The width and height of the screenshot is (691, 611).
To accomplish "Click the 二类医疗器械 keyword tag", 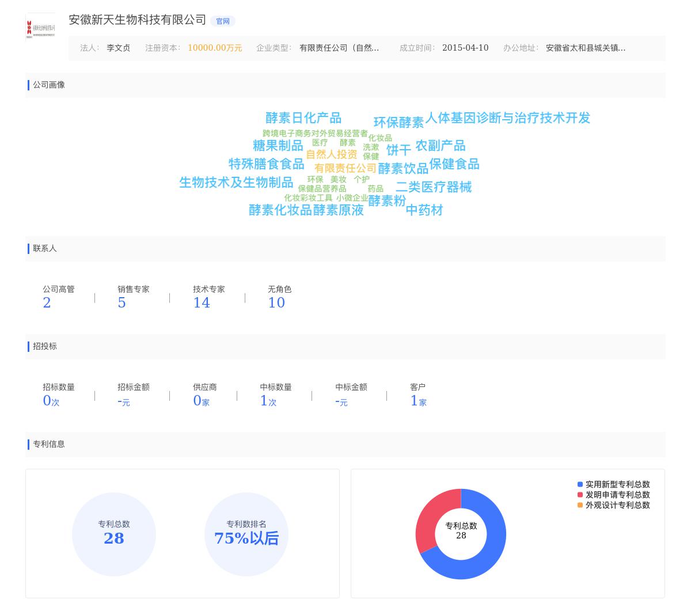I will coord(434,187).
